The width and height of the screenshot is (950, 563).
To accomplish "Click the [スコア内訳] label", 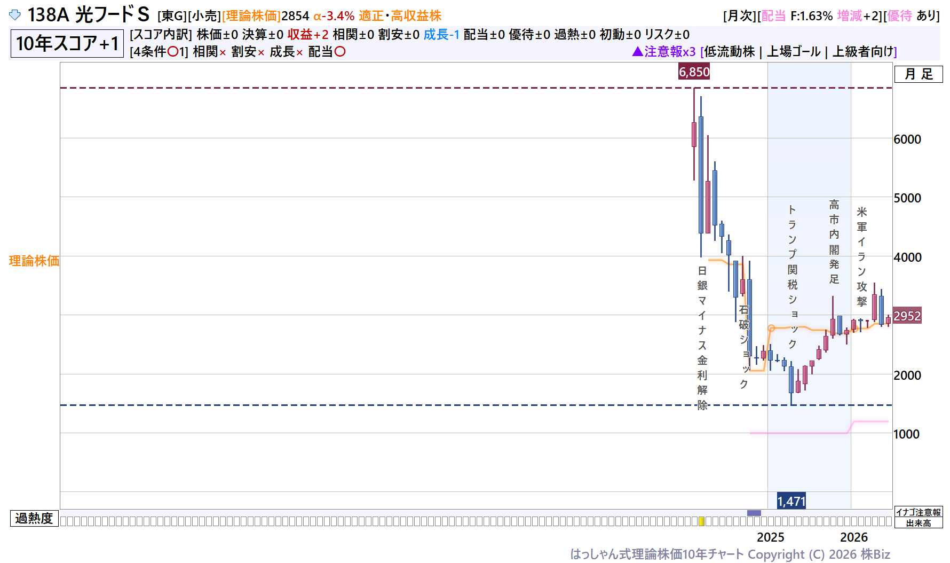I will pyautogui.click(x=161, y=34).
